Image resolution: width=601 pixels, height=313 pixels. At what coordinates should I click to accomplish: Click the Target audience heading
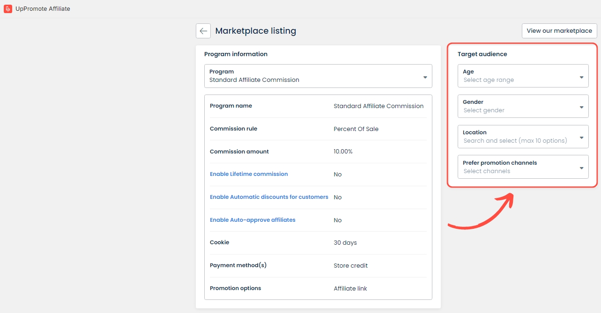482,54
